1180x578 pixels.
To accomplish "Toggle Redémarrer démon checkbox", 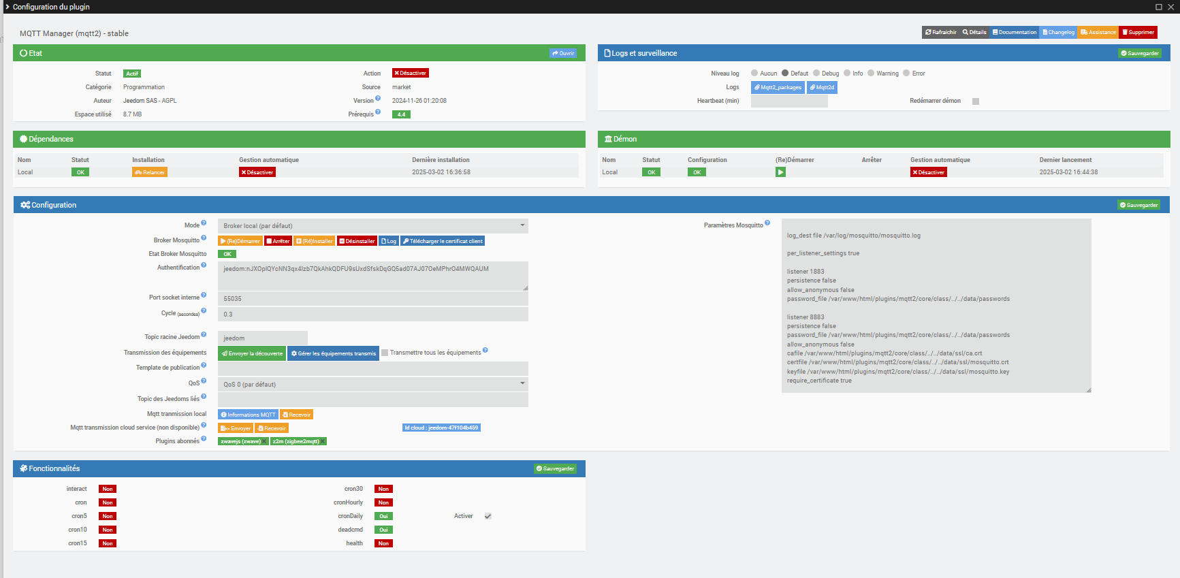I will [976, 101].
